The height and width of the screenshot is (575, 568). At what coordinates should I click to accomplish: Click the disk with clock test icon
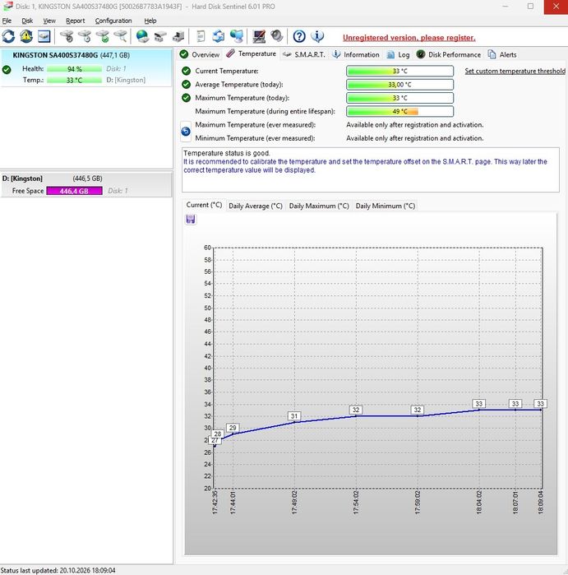[85, 36]
